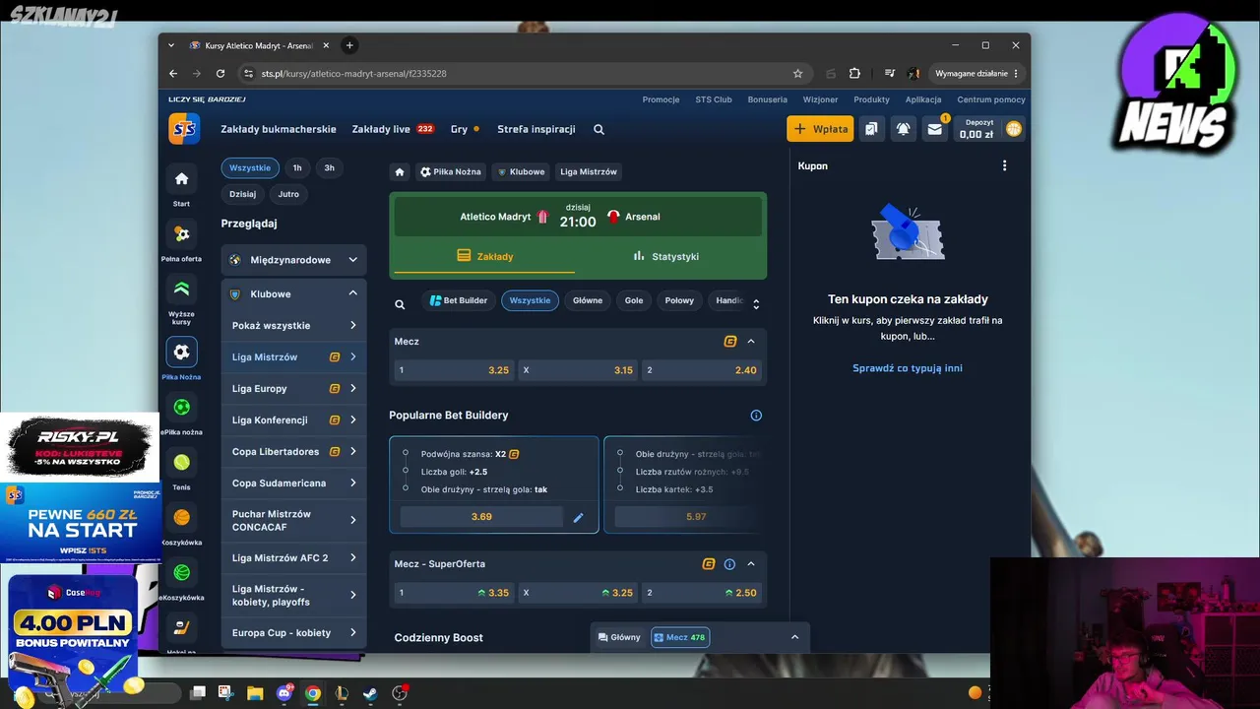The height and width of the screenshot is (709, 1260).
Task: Select the Wszystkie time filter chip
Action: (250, 167)
